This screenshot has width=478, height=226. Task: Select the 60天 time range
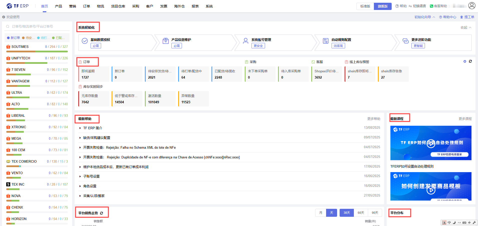click(x=361, y=213)
